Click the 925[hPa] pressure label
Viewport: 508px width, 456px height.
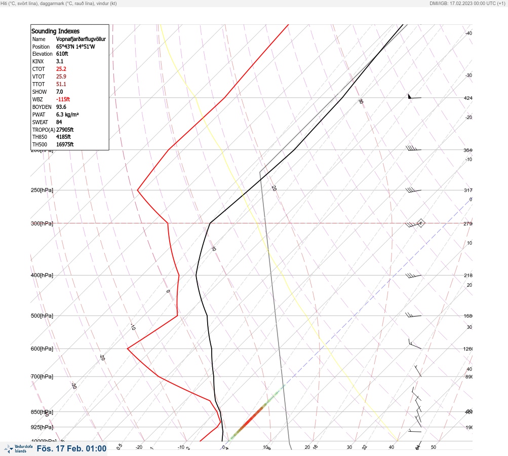tap(42, 427)
